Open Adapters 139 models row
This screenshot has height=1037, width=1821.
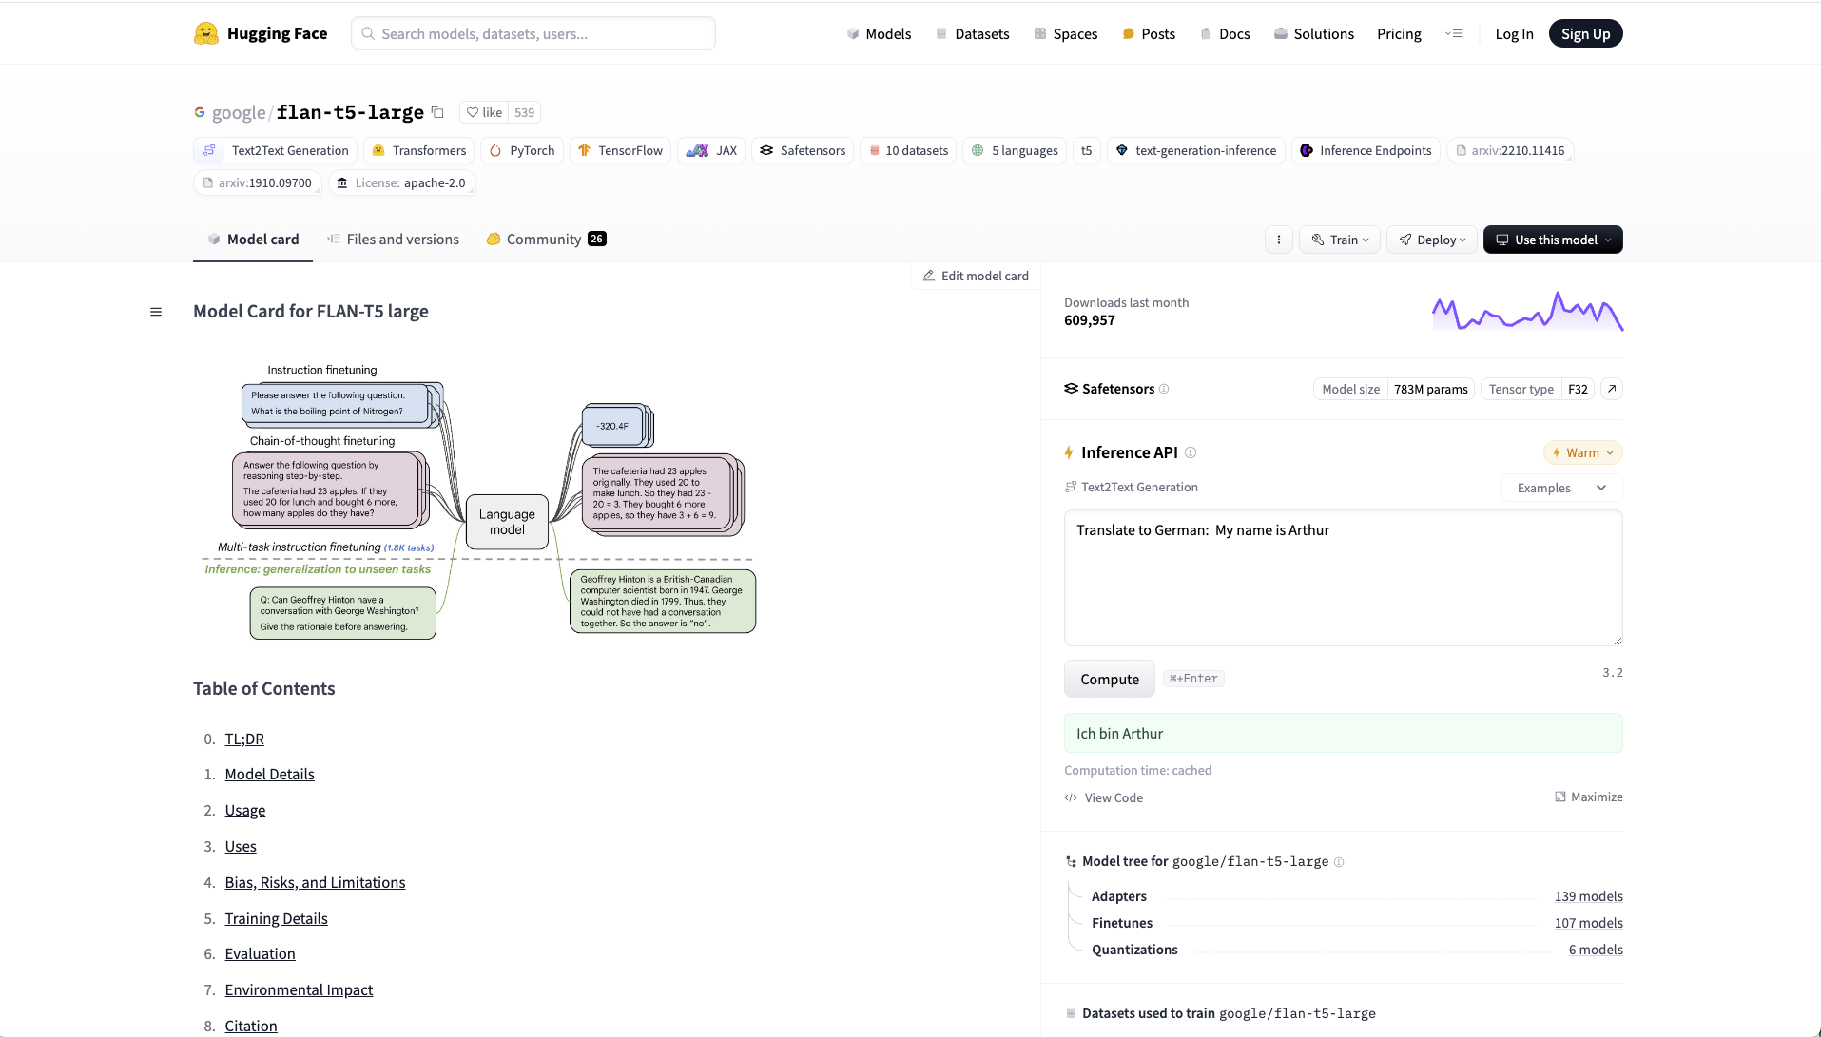tap(1357, 896)
